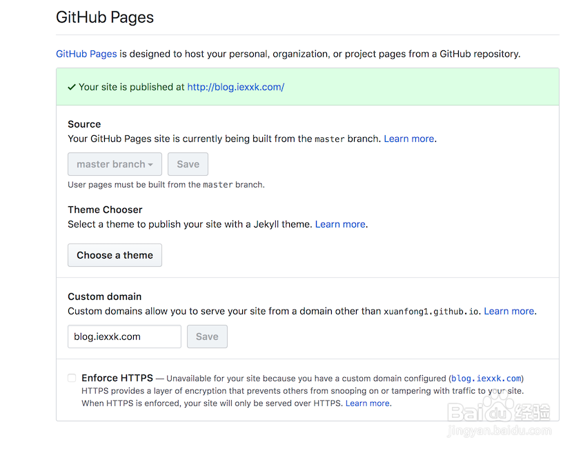Click the Theme Chooser heading
The width and height of the screenshot is (583, 451).
(105, 210)
